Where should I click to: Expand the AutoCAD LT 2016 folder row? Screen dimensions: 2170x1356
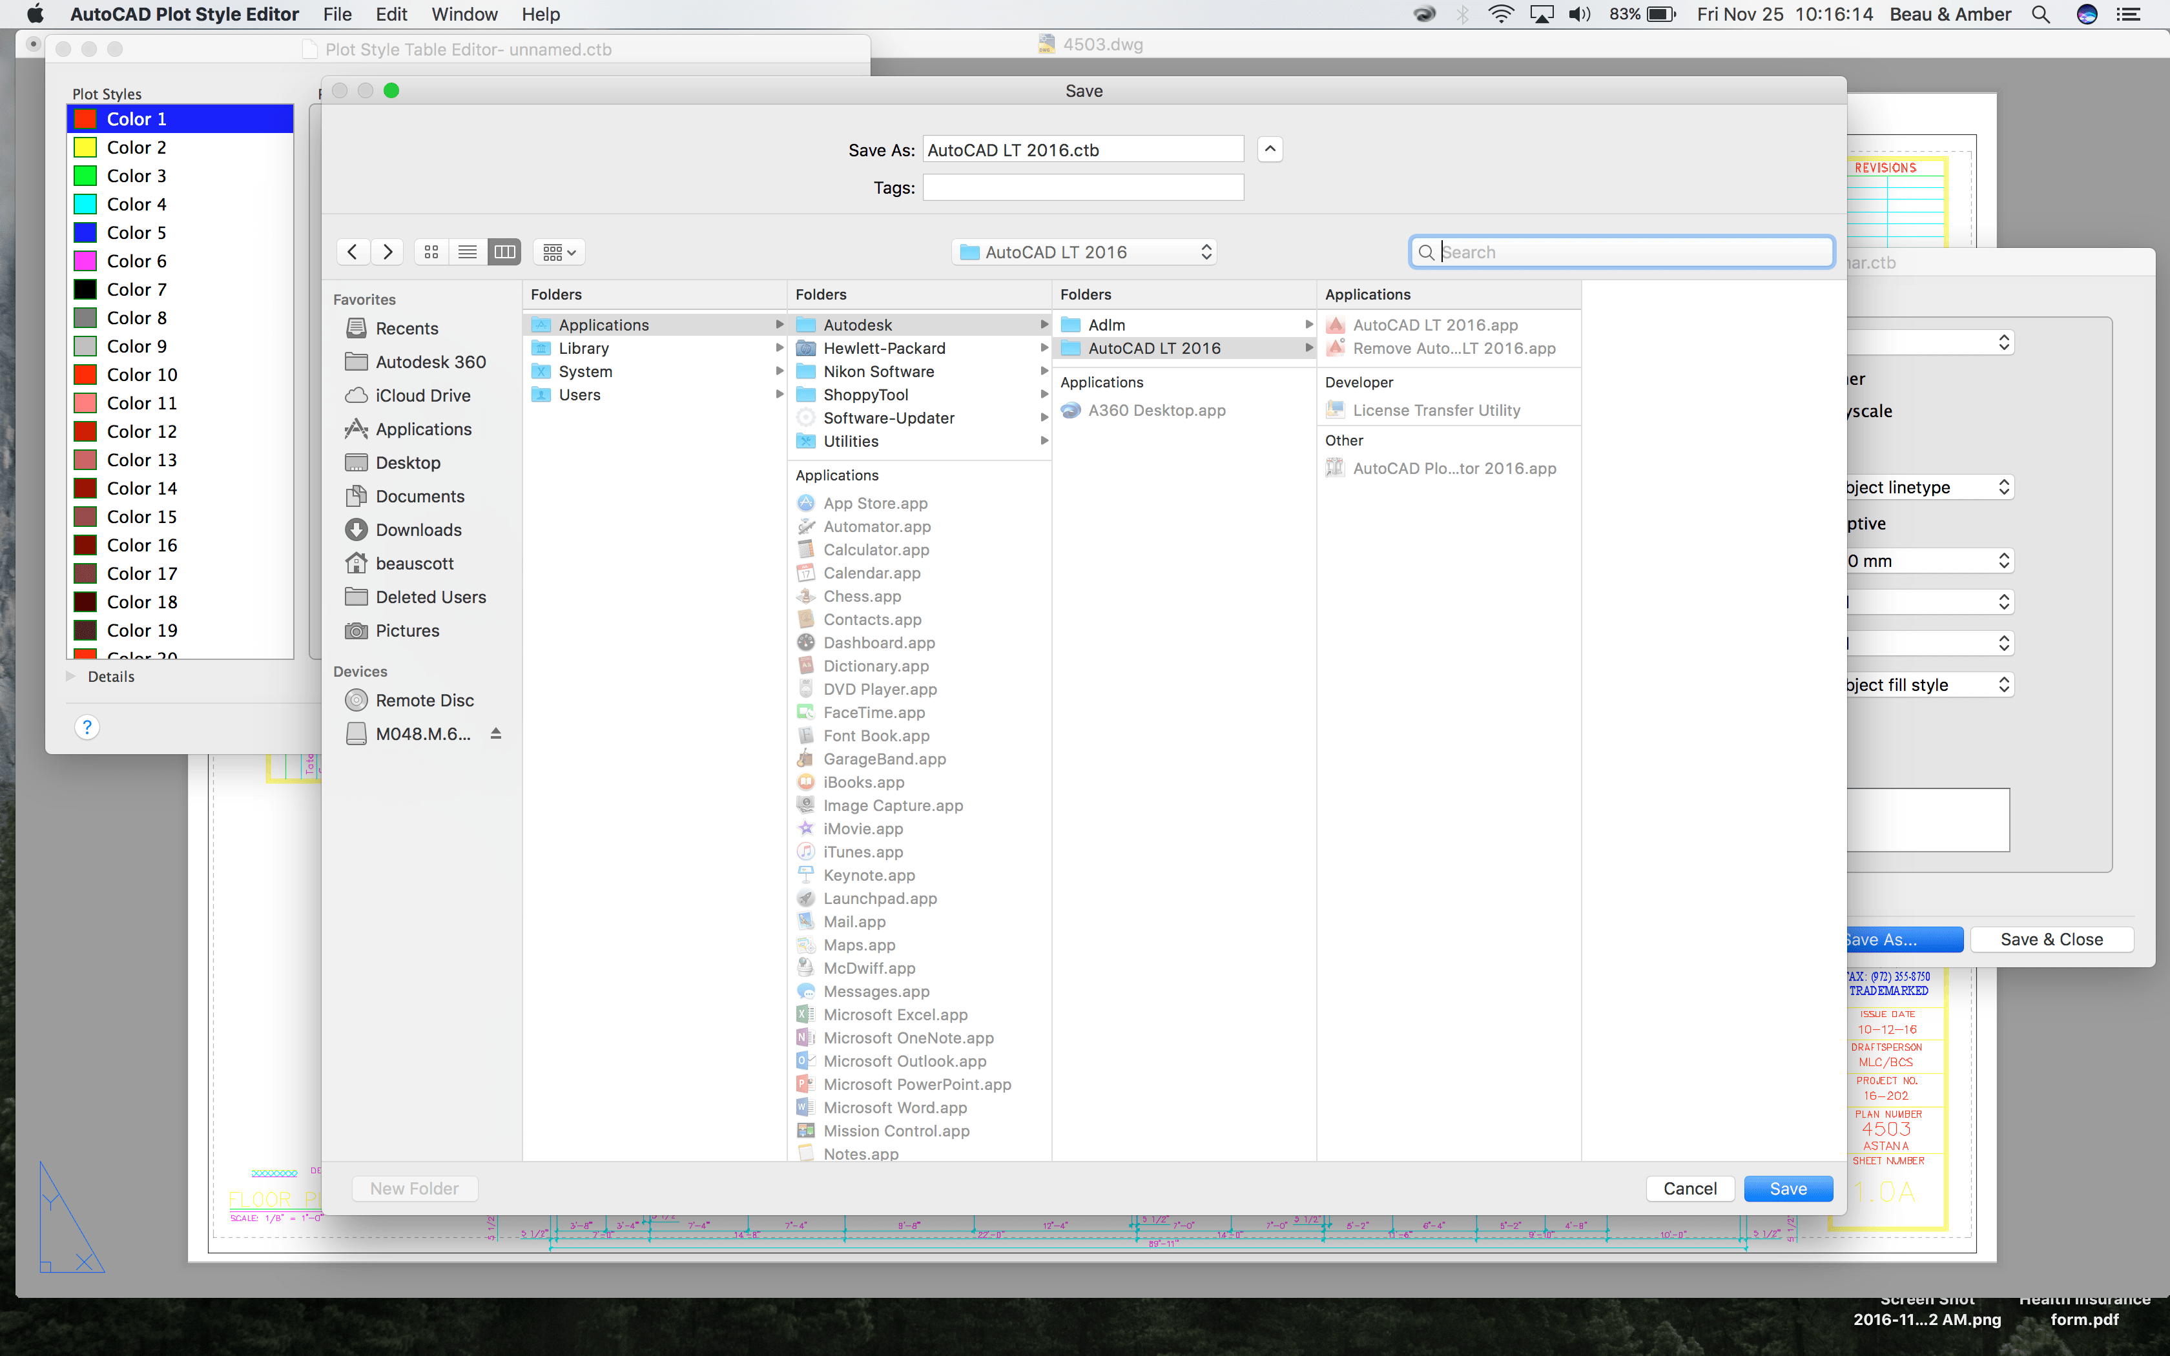click(x=1308, y=348)
